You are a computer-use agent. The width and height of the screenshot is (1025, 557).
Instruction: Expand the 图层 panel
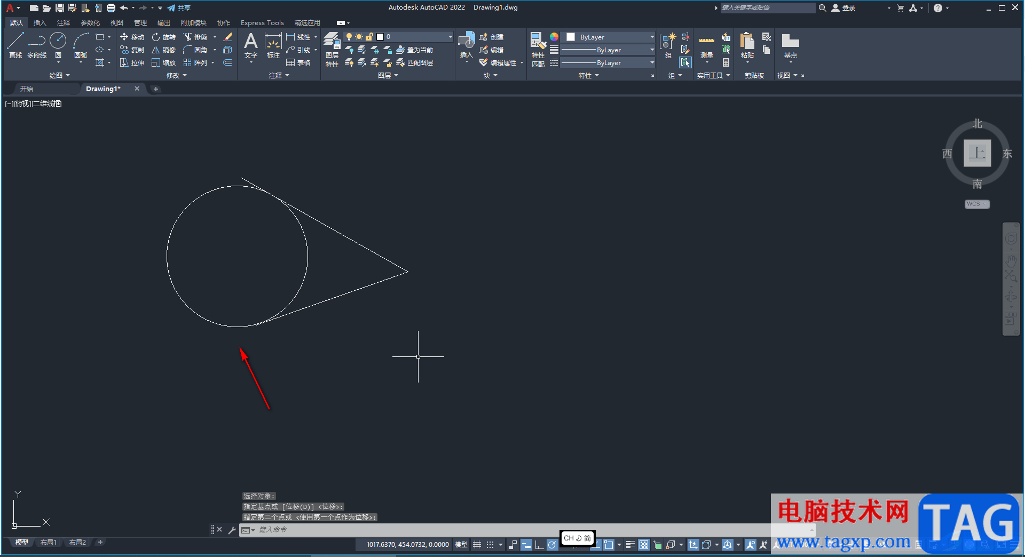click(x=388, y=75)
